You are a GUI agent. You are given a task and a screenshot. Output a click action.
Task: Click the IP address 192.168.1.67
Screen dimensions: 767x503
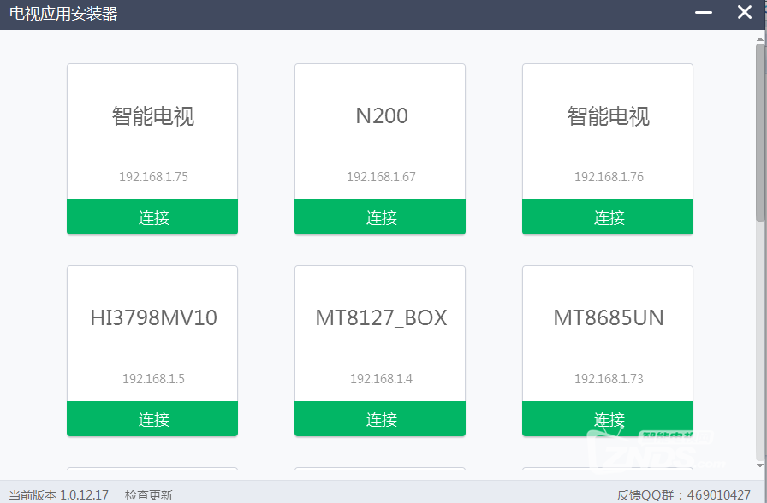[381, 176]
